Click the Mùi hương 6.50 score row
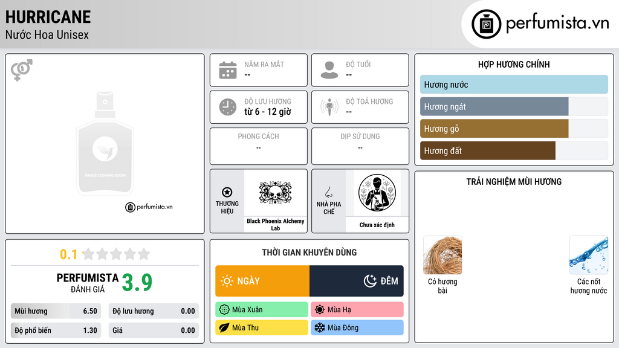The width and height of the screenshot is (619, 348). [x=56, y=311]
